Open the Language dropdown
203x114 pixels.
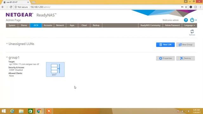(189, 25)
